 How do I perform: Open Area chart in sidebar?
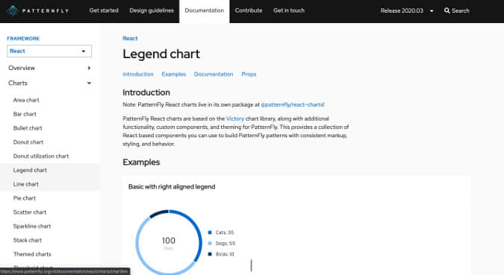[x=26, y=100]
